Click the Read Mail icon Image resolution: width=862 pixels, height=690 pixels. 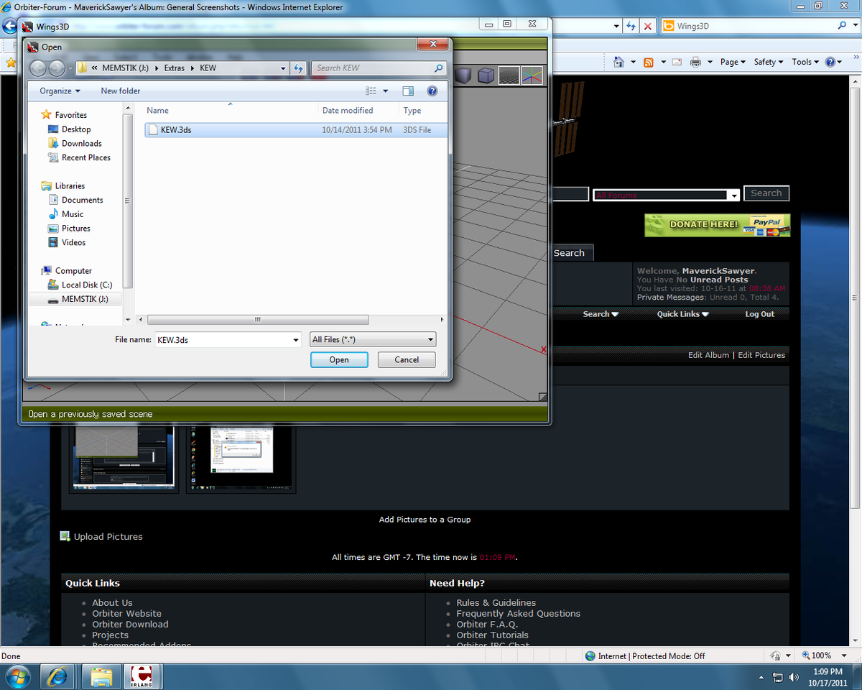click(676, 62)
